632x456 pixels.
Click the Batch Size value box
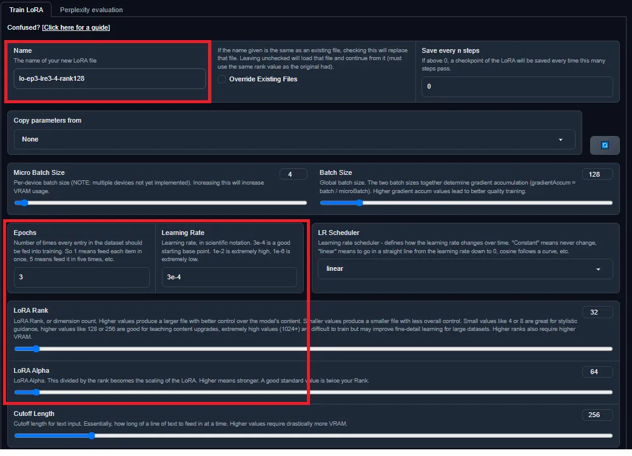[x=597, y=174]
